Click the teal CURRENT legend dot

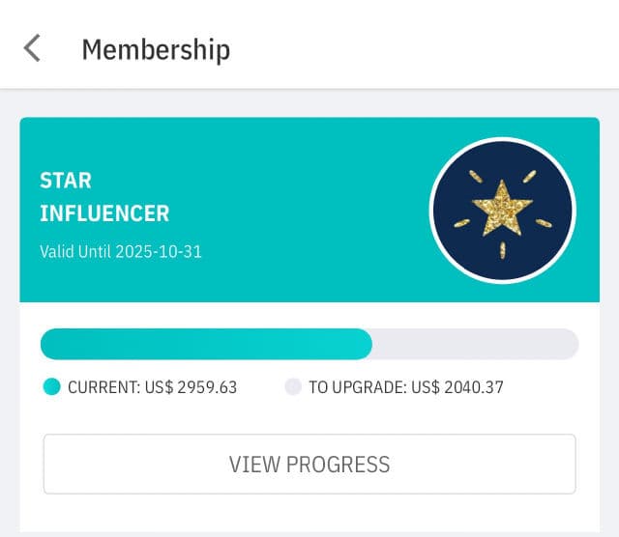click(x=52, y=387)
